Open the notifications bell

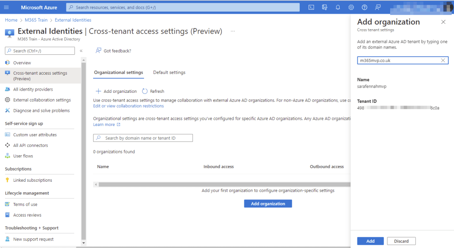click(x=338, y=8)
